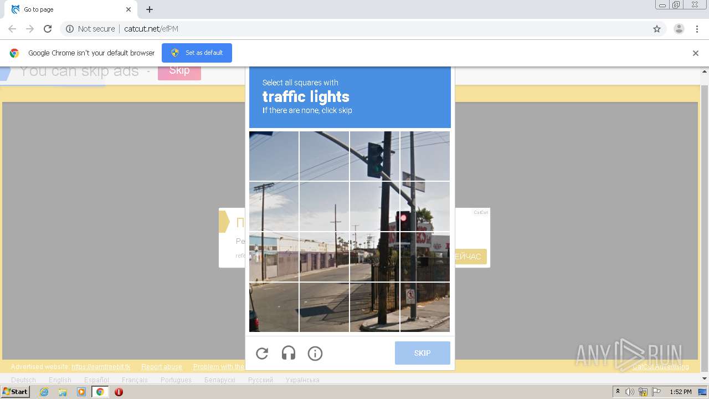Click the address bar URL catcut.net/efPM

point(151,29)
